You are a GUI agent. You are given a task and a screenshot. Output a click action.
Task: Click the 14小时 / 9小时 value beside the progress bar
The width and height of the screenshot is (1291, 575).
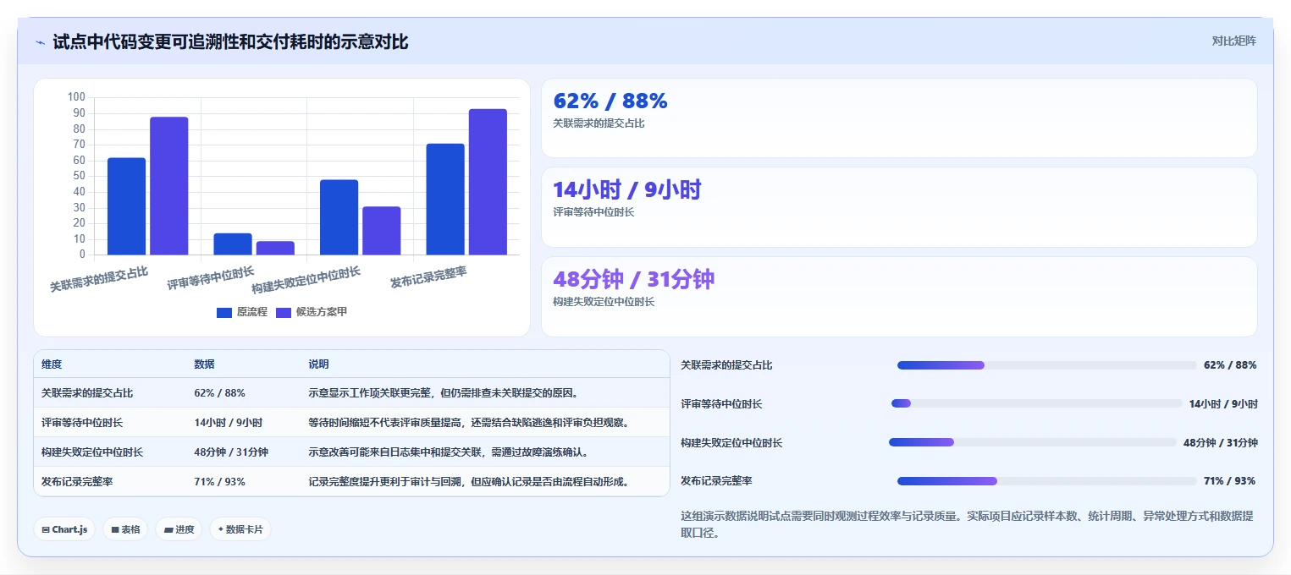point(1223,404)
